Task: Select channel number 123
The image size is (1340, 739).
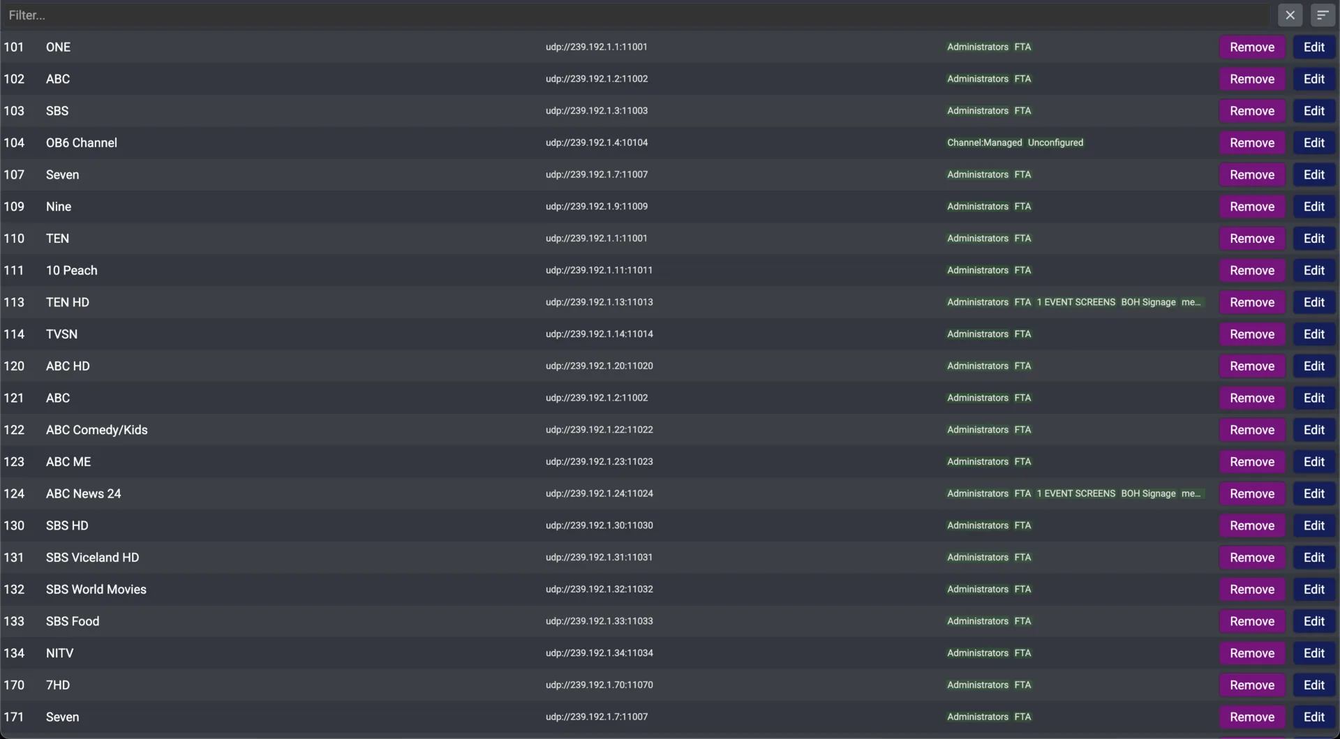Action: click(14, 462)
